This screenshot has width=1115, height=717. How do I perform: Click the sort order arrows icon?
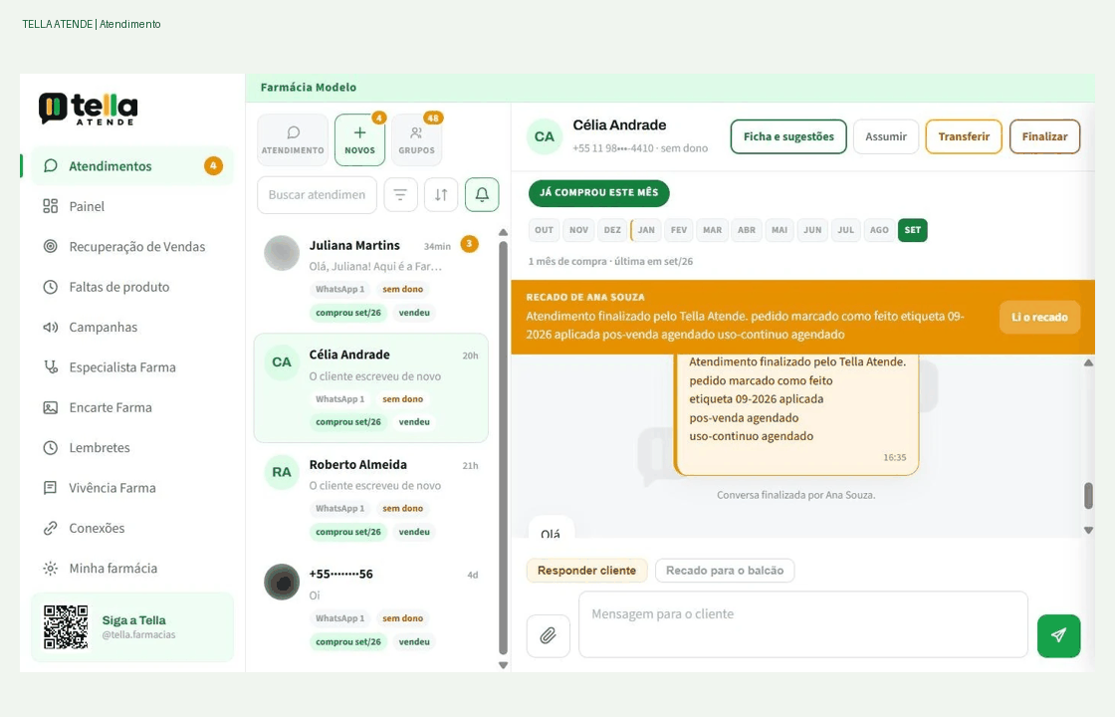coord(441,195)
